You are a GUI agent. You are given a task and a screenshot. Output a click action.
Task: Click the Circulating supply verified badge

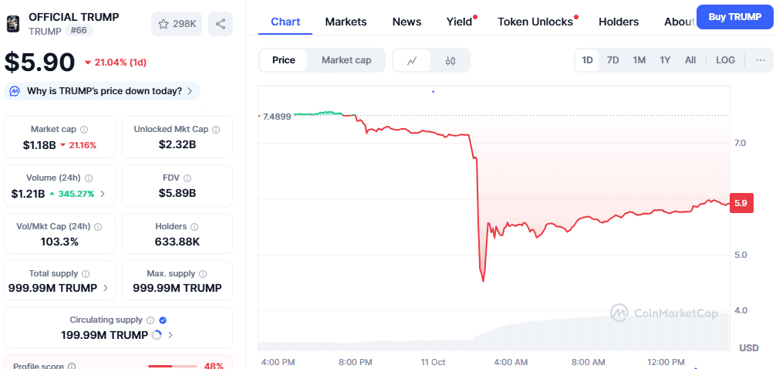(x=163, y=320)
